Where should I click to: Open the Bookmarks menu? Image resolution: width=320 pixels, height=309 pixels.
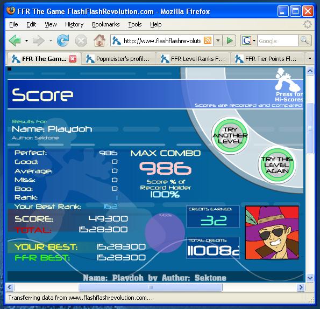106,24
